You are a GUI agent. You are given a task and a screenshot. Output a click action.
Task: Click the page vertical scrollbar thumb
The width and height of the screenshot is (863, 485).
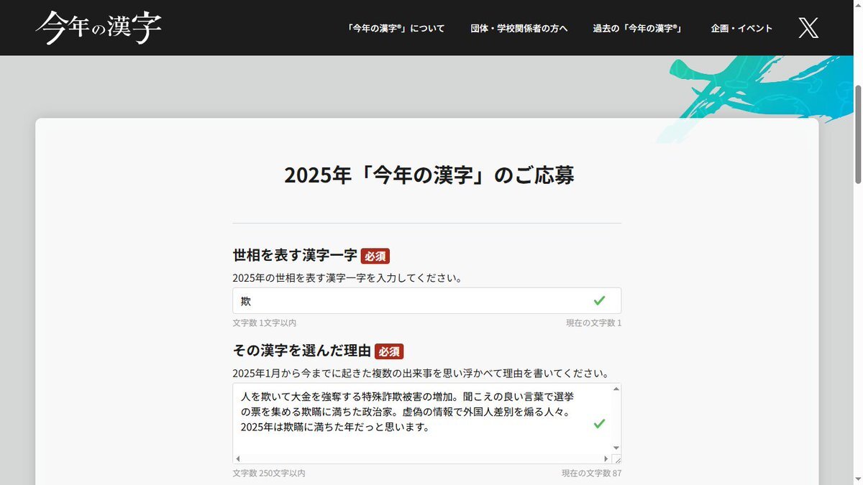(x=857, y=134)
